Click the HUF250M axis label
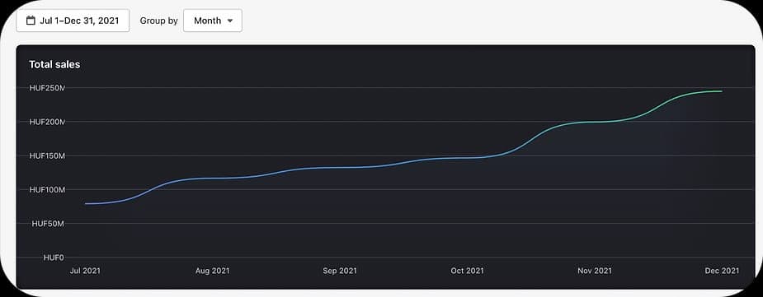The height and width of the screenshot is (297, 763). point(47,88)
